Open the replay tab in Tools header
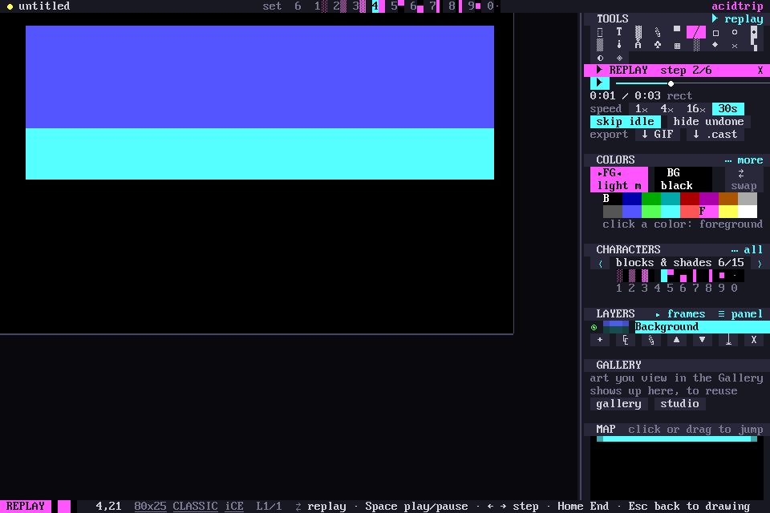Viewport: 770px width, 513px height. click(x=738, y=19)
